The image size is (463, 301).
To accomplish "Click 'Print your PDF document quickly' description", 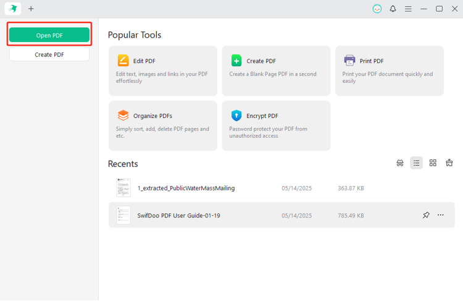I will point(388,77).
